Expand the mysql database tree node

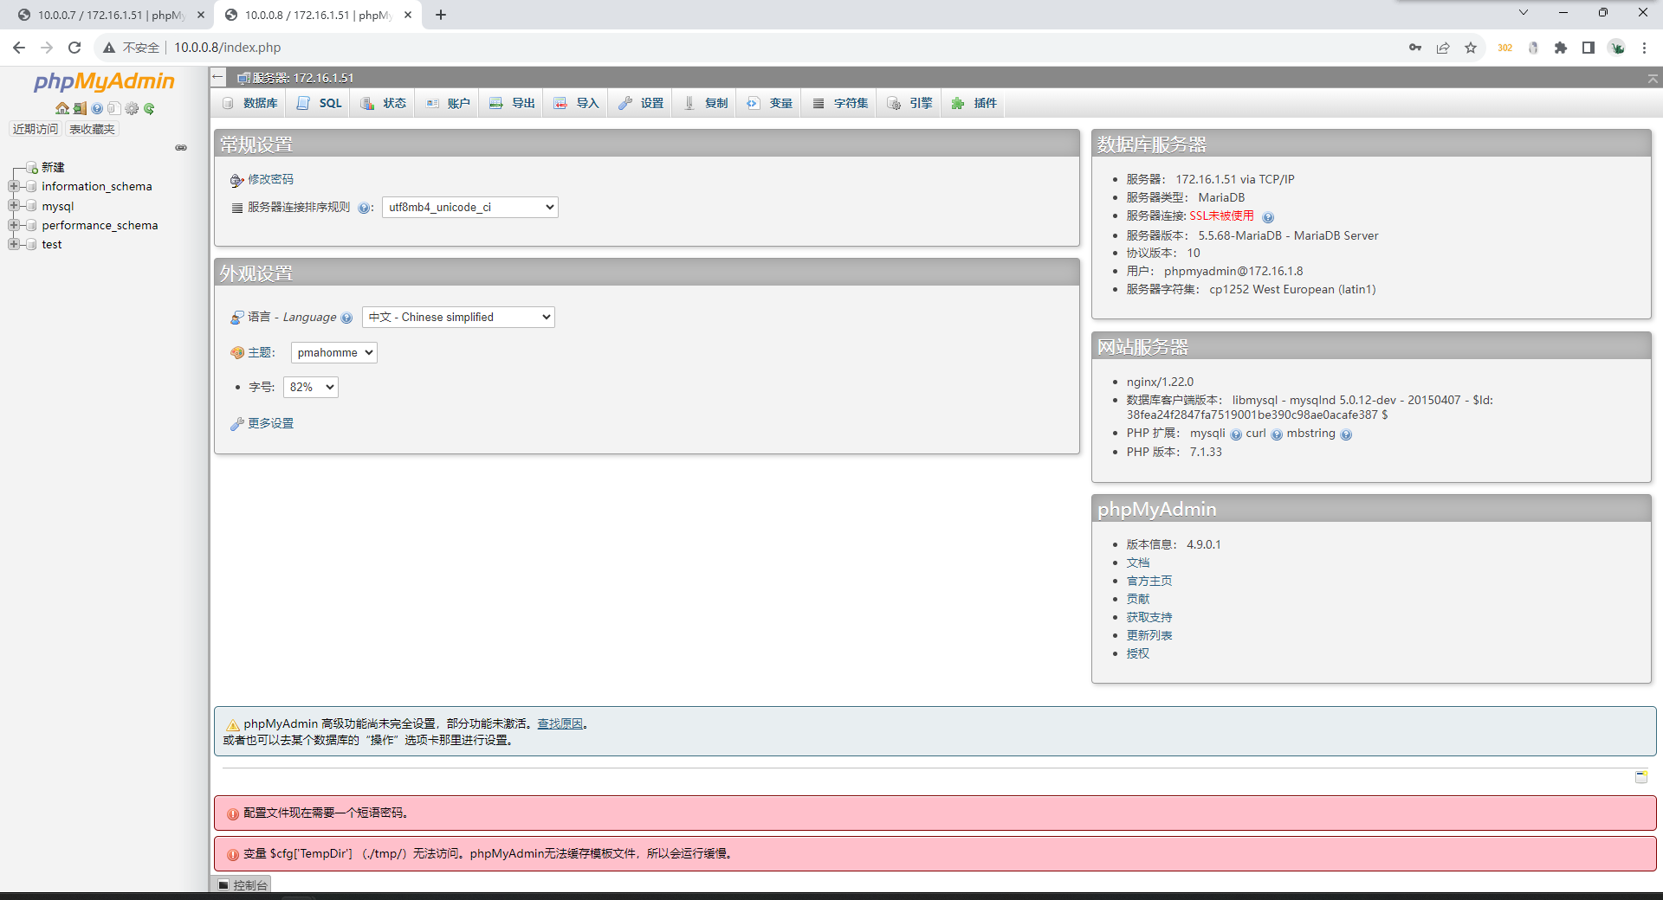[x=14, y=206]
